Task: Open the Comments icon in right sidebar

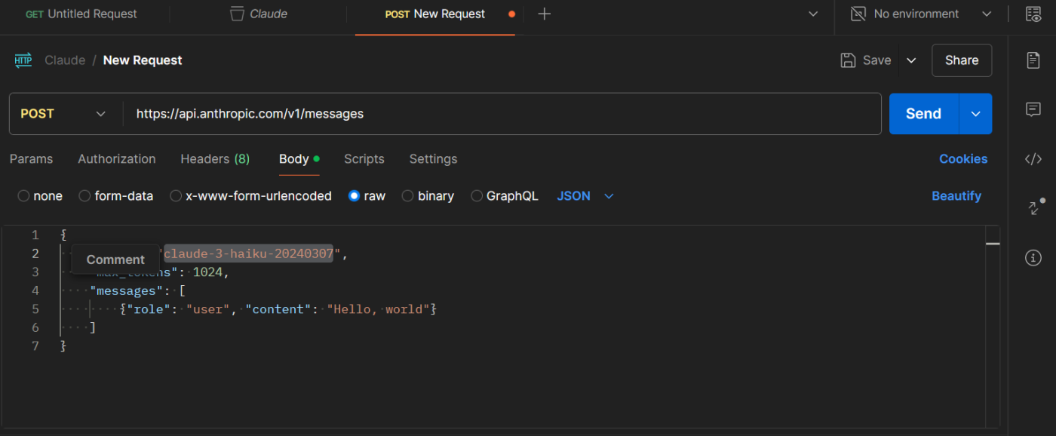Action: pos(1033,109)
